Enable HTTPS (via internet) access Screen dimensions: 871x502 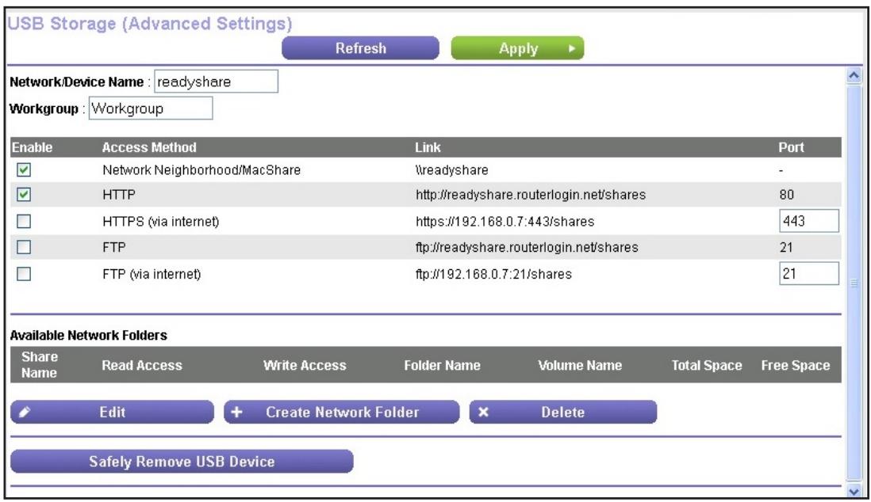(24, 222)
